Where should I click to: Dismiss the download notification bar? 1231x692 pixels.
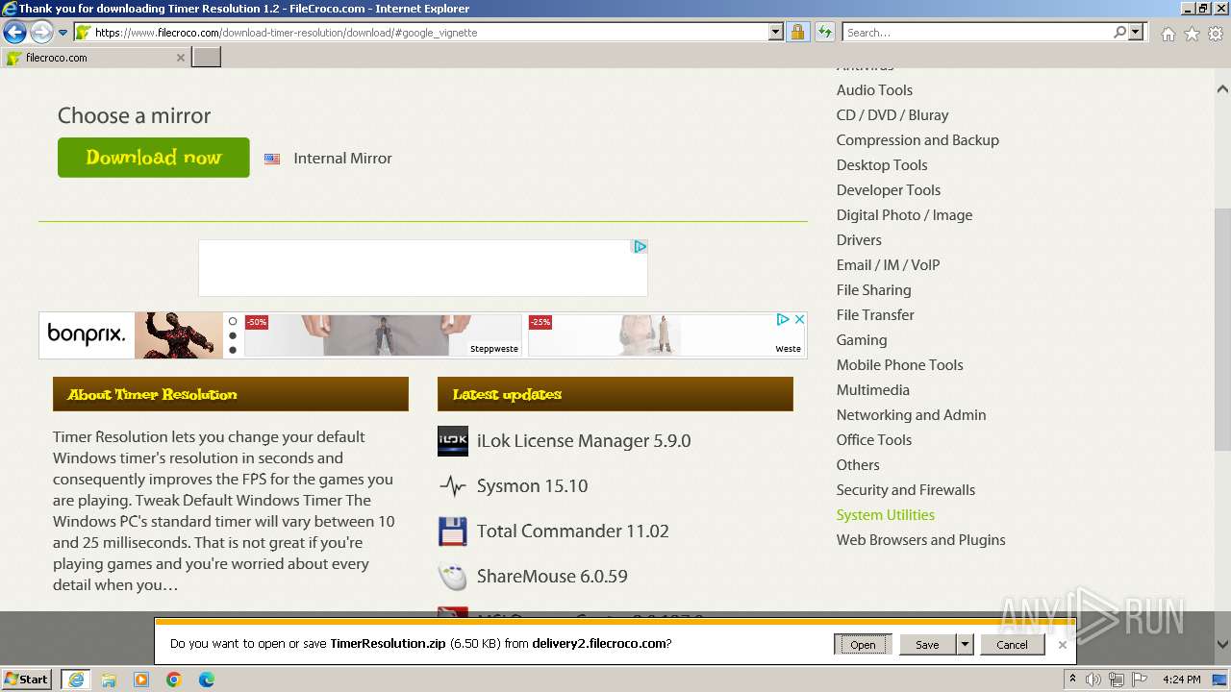click(x=1062, y=645)
